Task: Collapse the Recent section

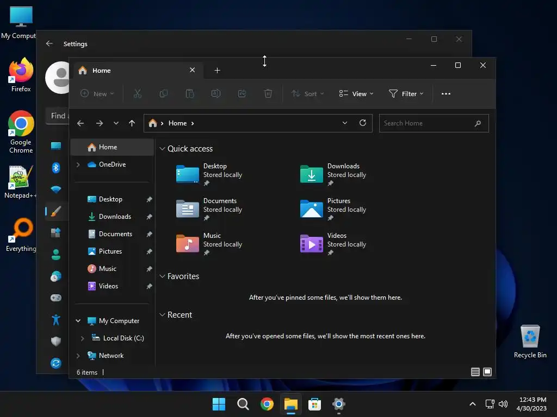Action: pyautogui.click(x=162, y=314)
